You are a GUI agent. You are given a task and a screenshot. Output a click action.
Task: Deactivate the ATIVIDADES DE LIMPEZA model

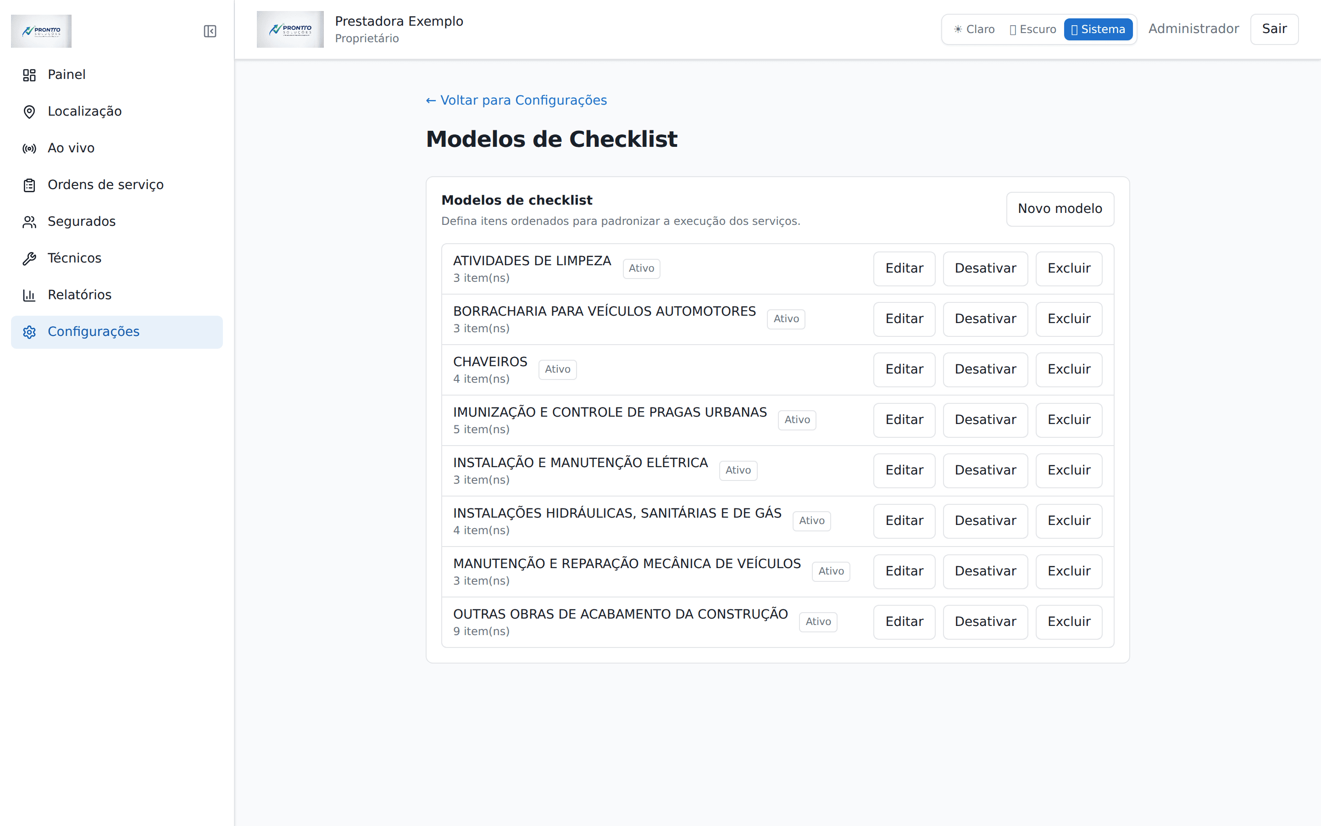coord(985,268)
